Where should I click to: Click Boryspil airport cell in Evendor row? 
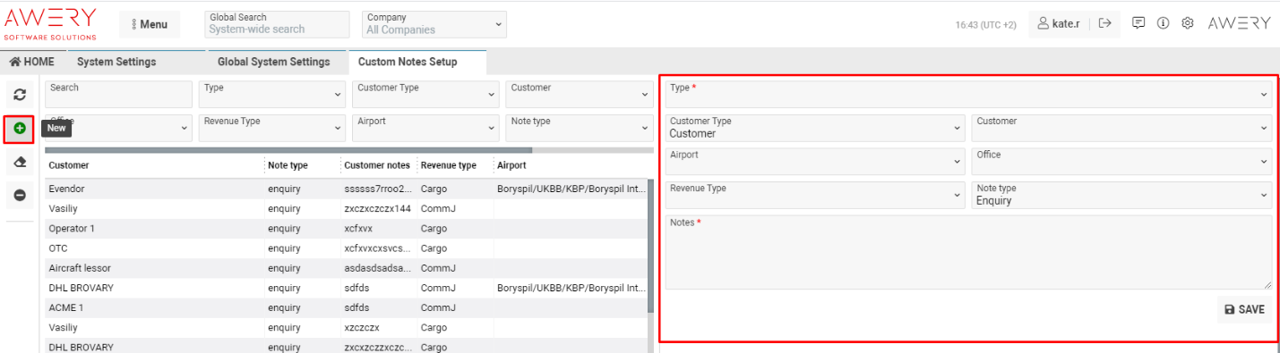571,189
